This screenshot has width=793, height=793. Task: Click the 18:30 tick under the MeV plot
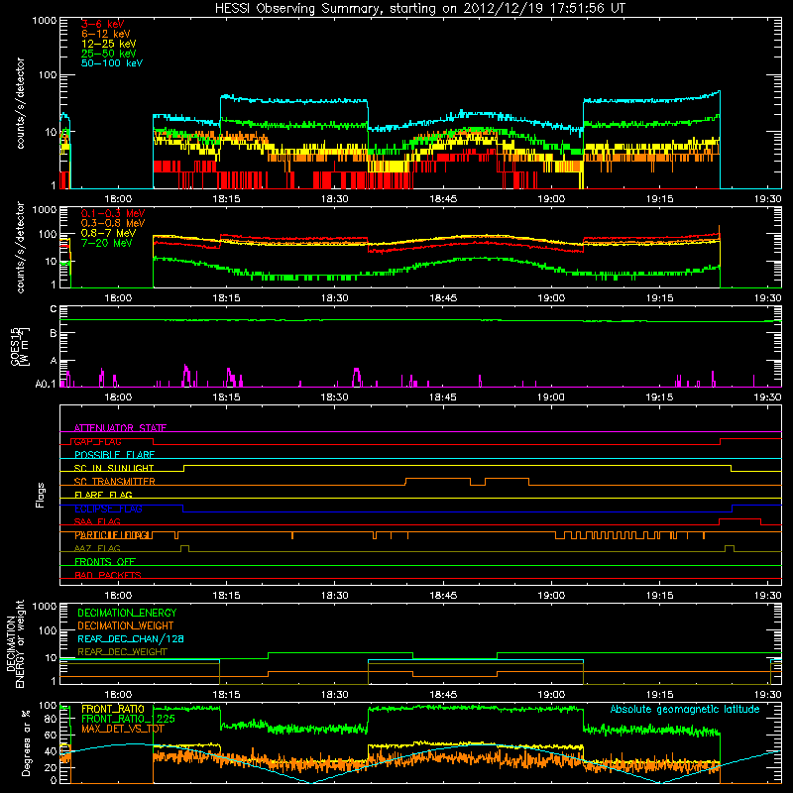[x=334, y=298]
